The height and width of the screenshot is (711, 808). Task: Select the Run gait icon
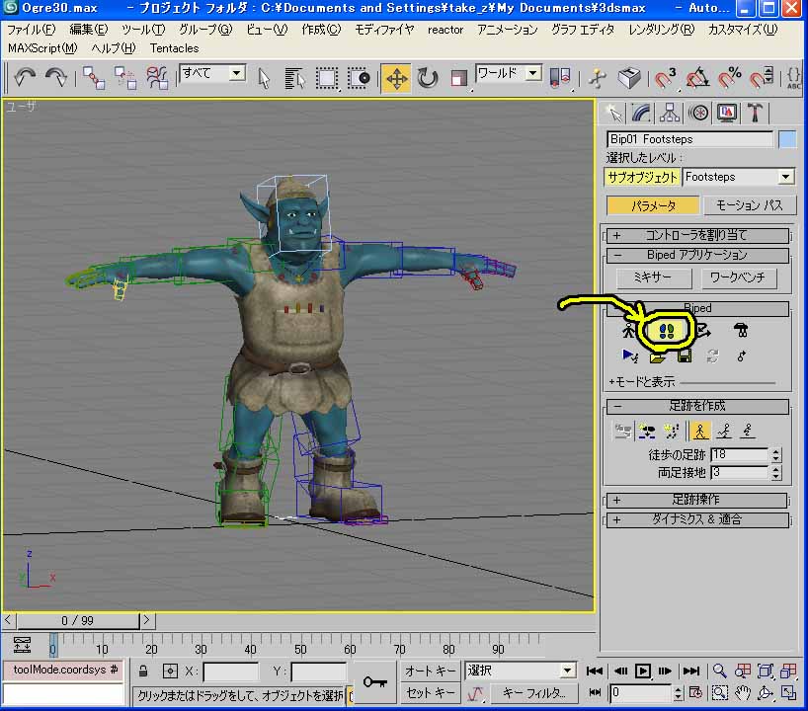click(724, 431)
